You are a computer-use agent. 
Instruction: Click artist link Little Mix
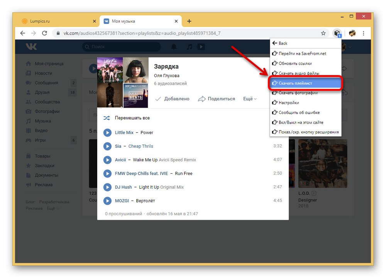[124, 132]
